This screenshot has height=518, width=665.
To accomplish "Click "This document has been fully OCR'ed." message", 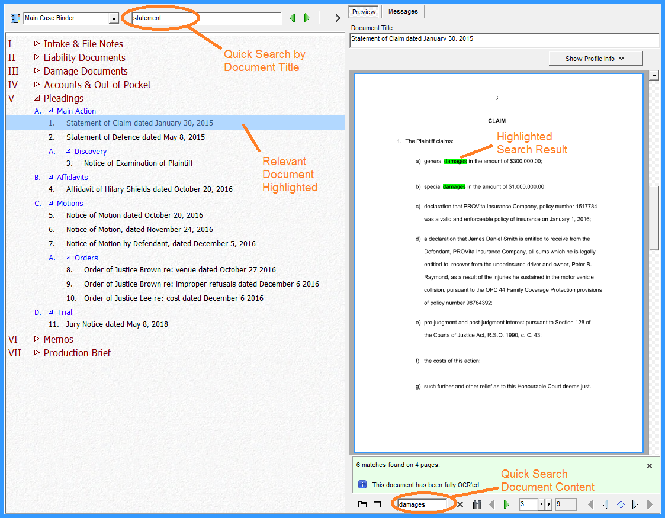I will 426,485.
